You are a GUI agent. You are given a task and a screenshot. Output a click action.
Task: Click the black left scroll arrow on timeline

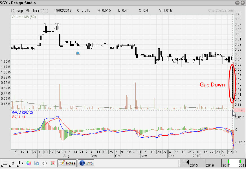pos(188,163)
